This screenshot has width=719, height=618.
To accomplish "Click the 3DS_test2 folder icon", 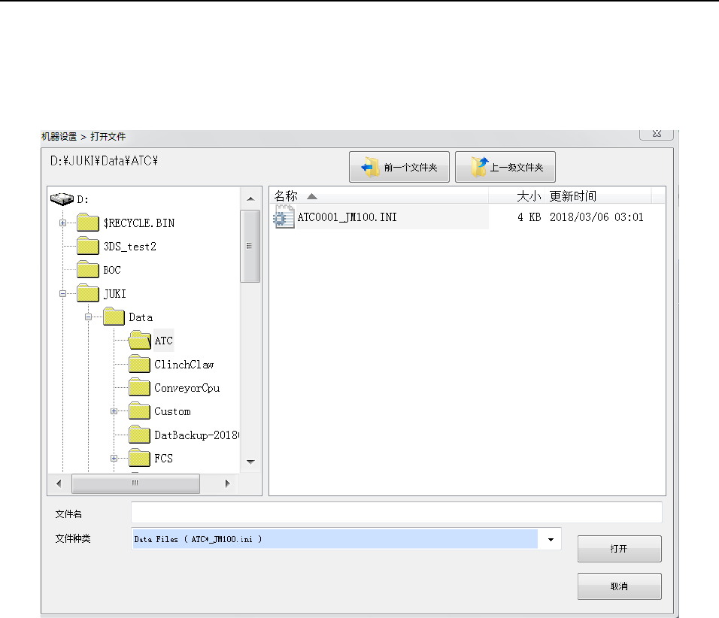I will pos(88,246).
